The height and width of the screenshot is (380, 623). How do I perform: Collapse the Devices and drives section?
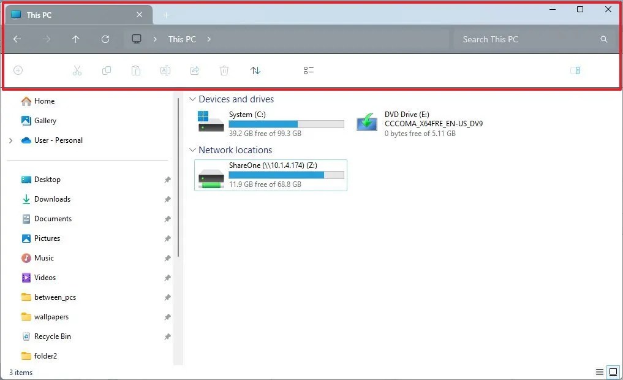[193, 99]
